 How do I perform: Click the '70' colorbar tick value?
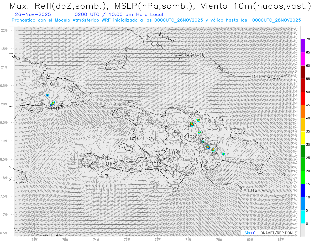point(308,39)
